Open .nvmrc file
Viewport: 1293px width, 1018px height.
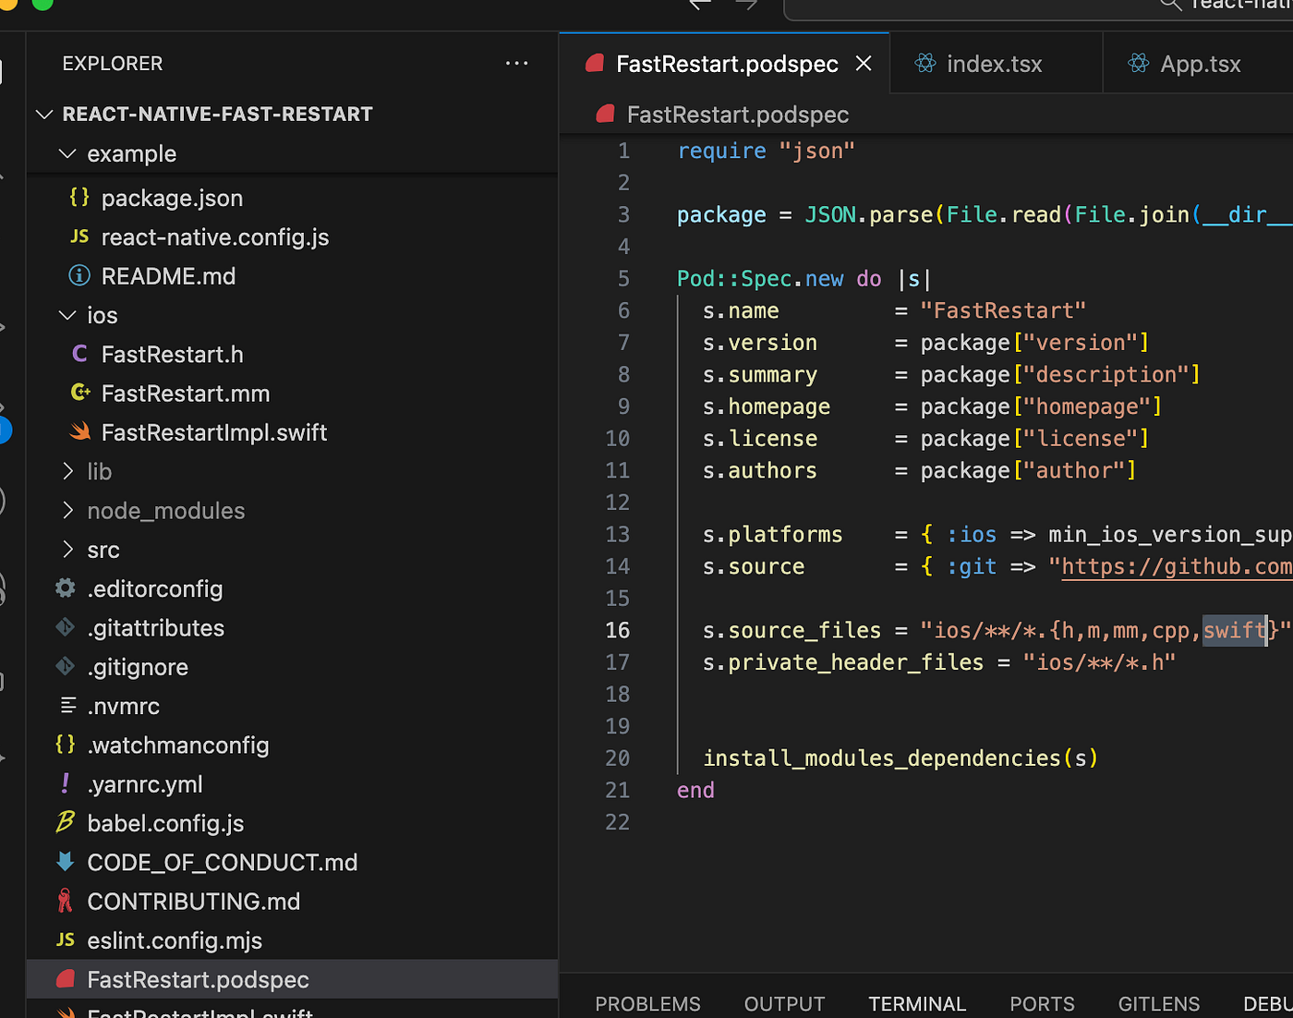(291, 706)
